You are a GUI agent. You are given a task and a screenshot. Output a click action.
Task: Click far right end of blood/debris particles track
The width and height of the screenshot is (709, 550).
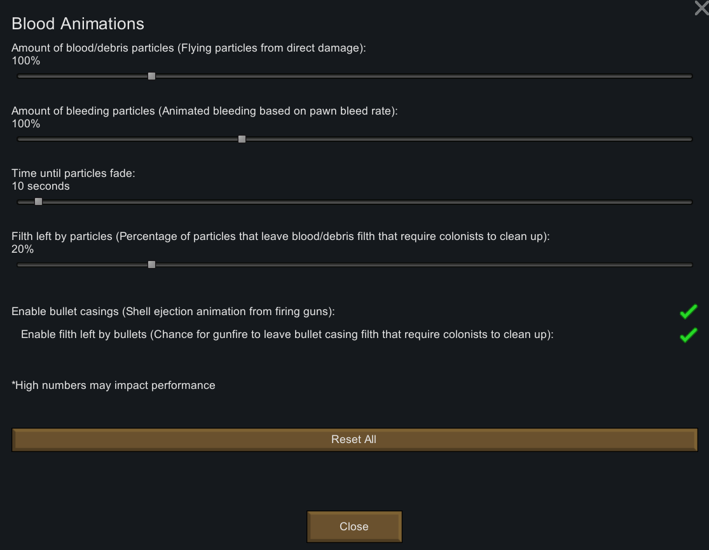point(689,76)
